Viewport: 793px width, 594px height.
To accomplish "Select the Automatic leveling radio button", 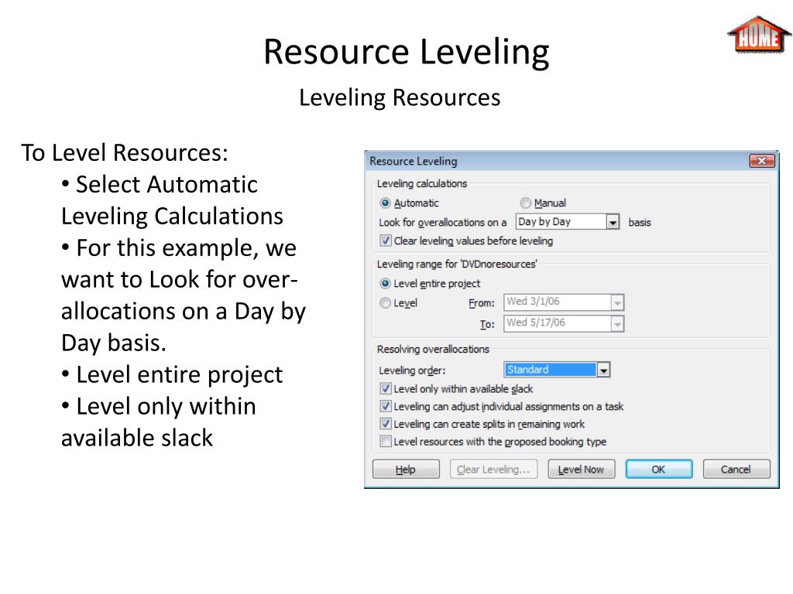I will pyautogui.click(x=385, y=203).
